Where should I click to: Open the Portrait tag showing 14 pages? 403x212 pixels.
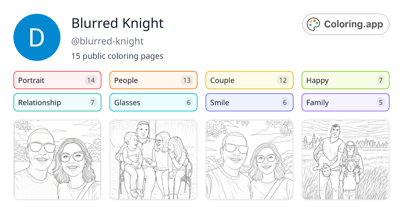[x=57, y=80]
